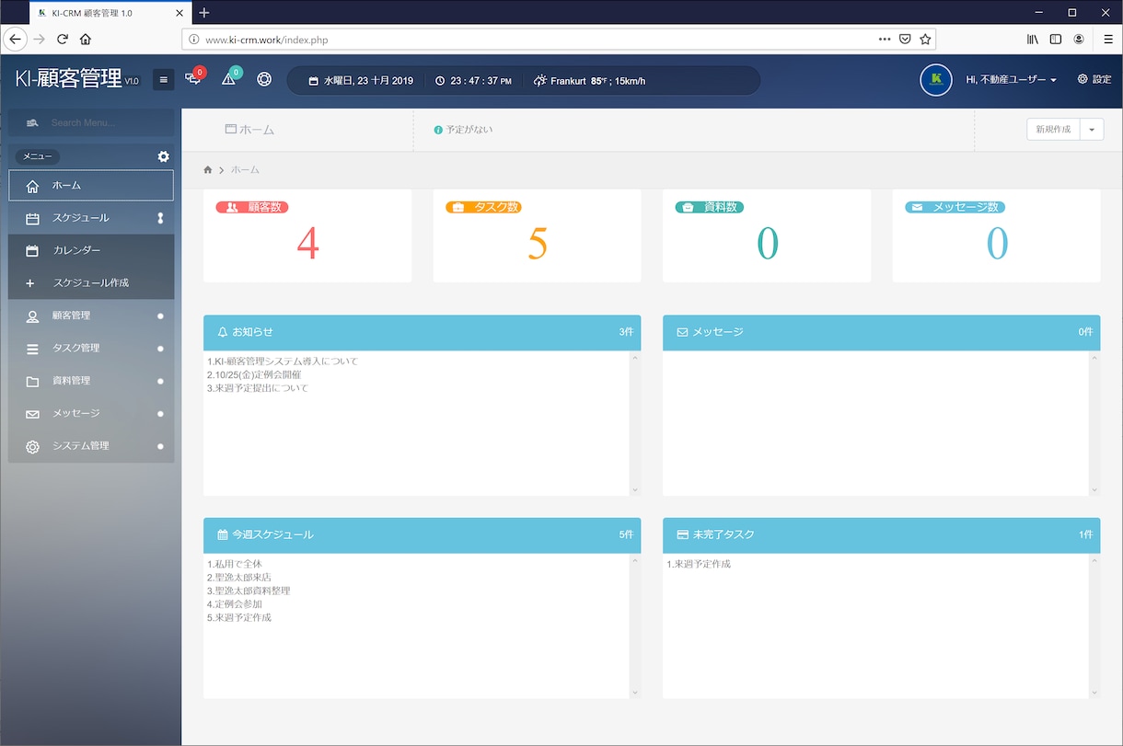Select the KI-CRM 顧客管理 browser tab
The width and height of the screenshot is (1123, 746).
(109, 12)
